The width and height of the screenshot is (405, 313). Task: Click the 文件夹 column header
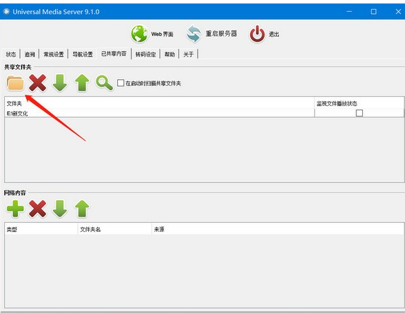click(159, 103)
